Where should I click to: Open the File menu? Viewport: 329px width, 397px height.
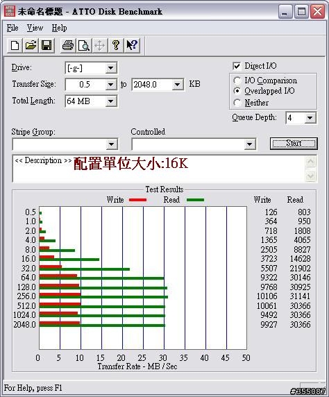tap(12, 28)
